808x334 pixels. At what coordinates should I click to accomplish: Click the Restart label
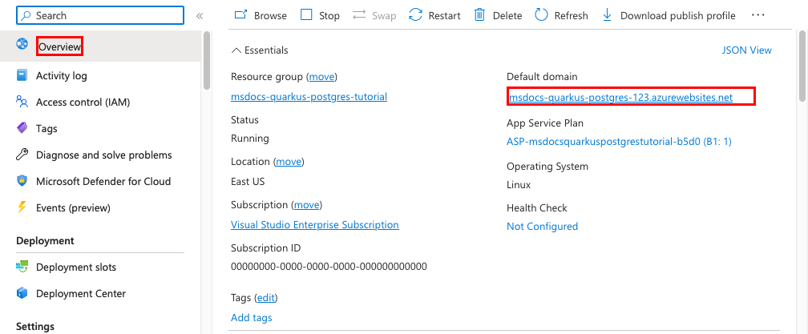pyautogui.click(x=445, y=15)
